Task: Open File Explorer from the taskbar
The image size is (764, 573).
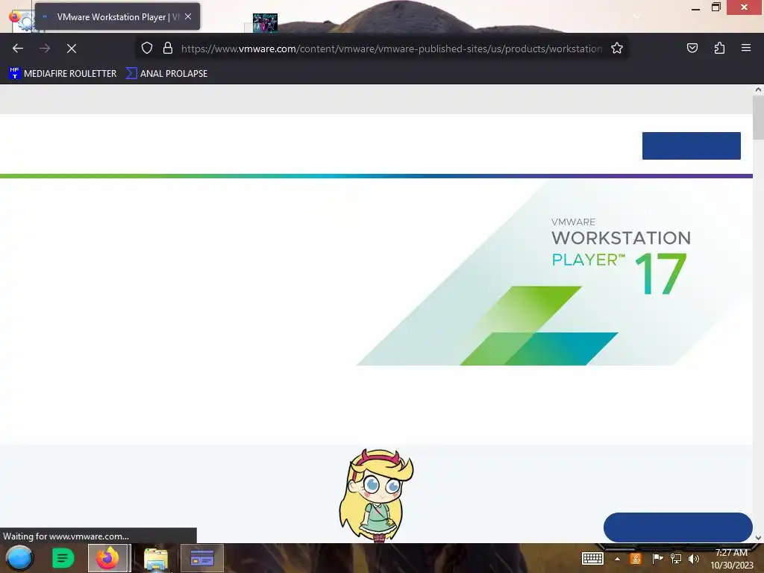Action: pyautogui.click(x=156, y=558)
